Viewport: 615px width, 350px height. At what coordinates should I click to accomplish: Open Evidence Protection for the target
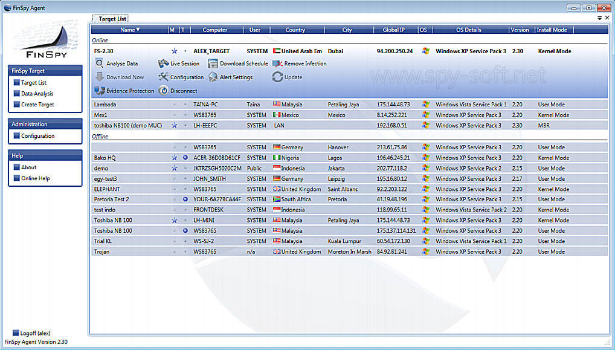(124, 91)
